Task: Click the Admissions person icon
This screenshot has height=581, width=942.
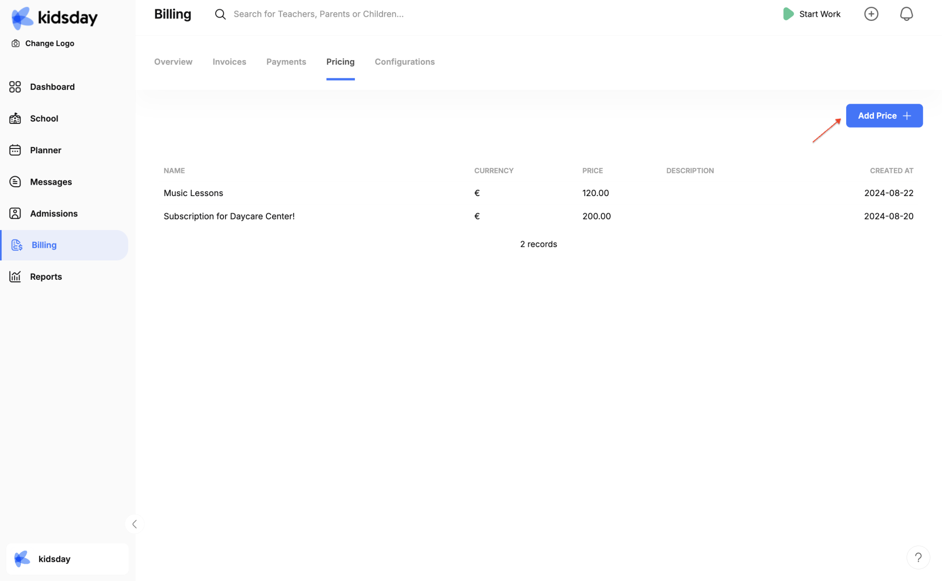Action: point(15,213)
